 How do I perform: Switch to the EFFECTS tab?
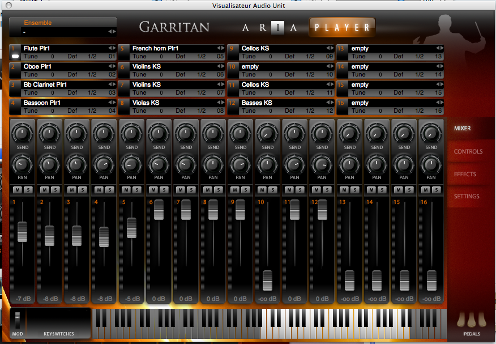click(465, 175)
